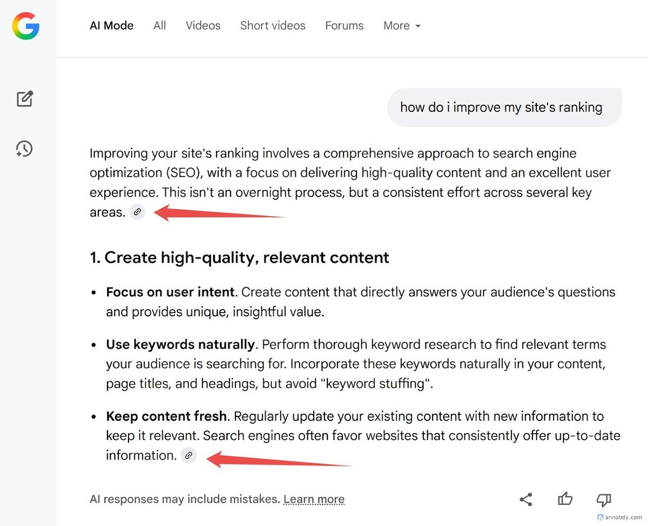
Task: Go to the Forums tab
Action: 344,25
